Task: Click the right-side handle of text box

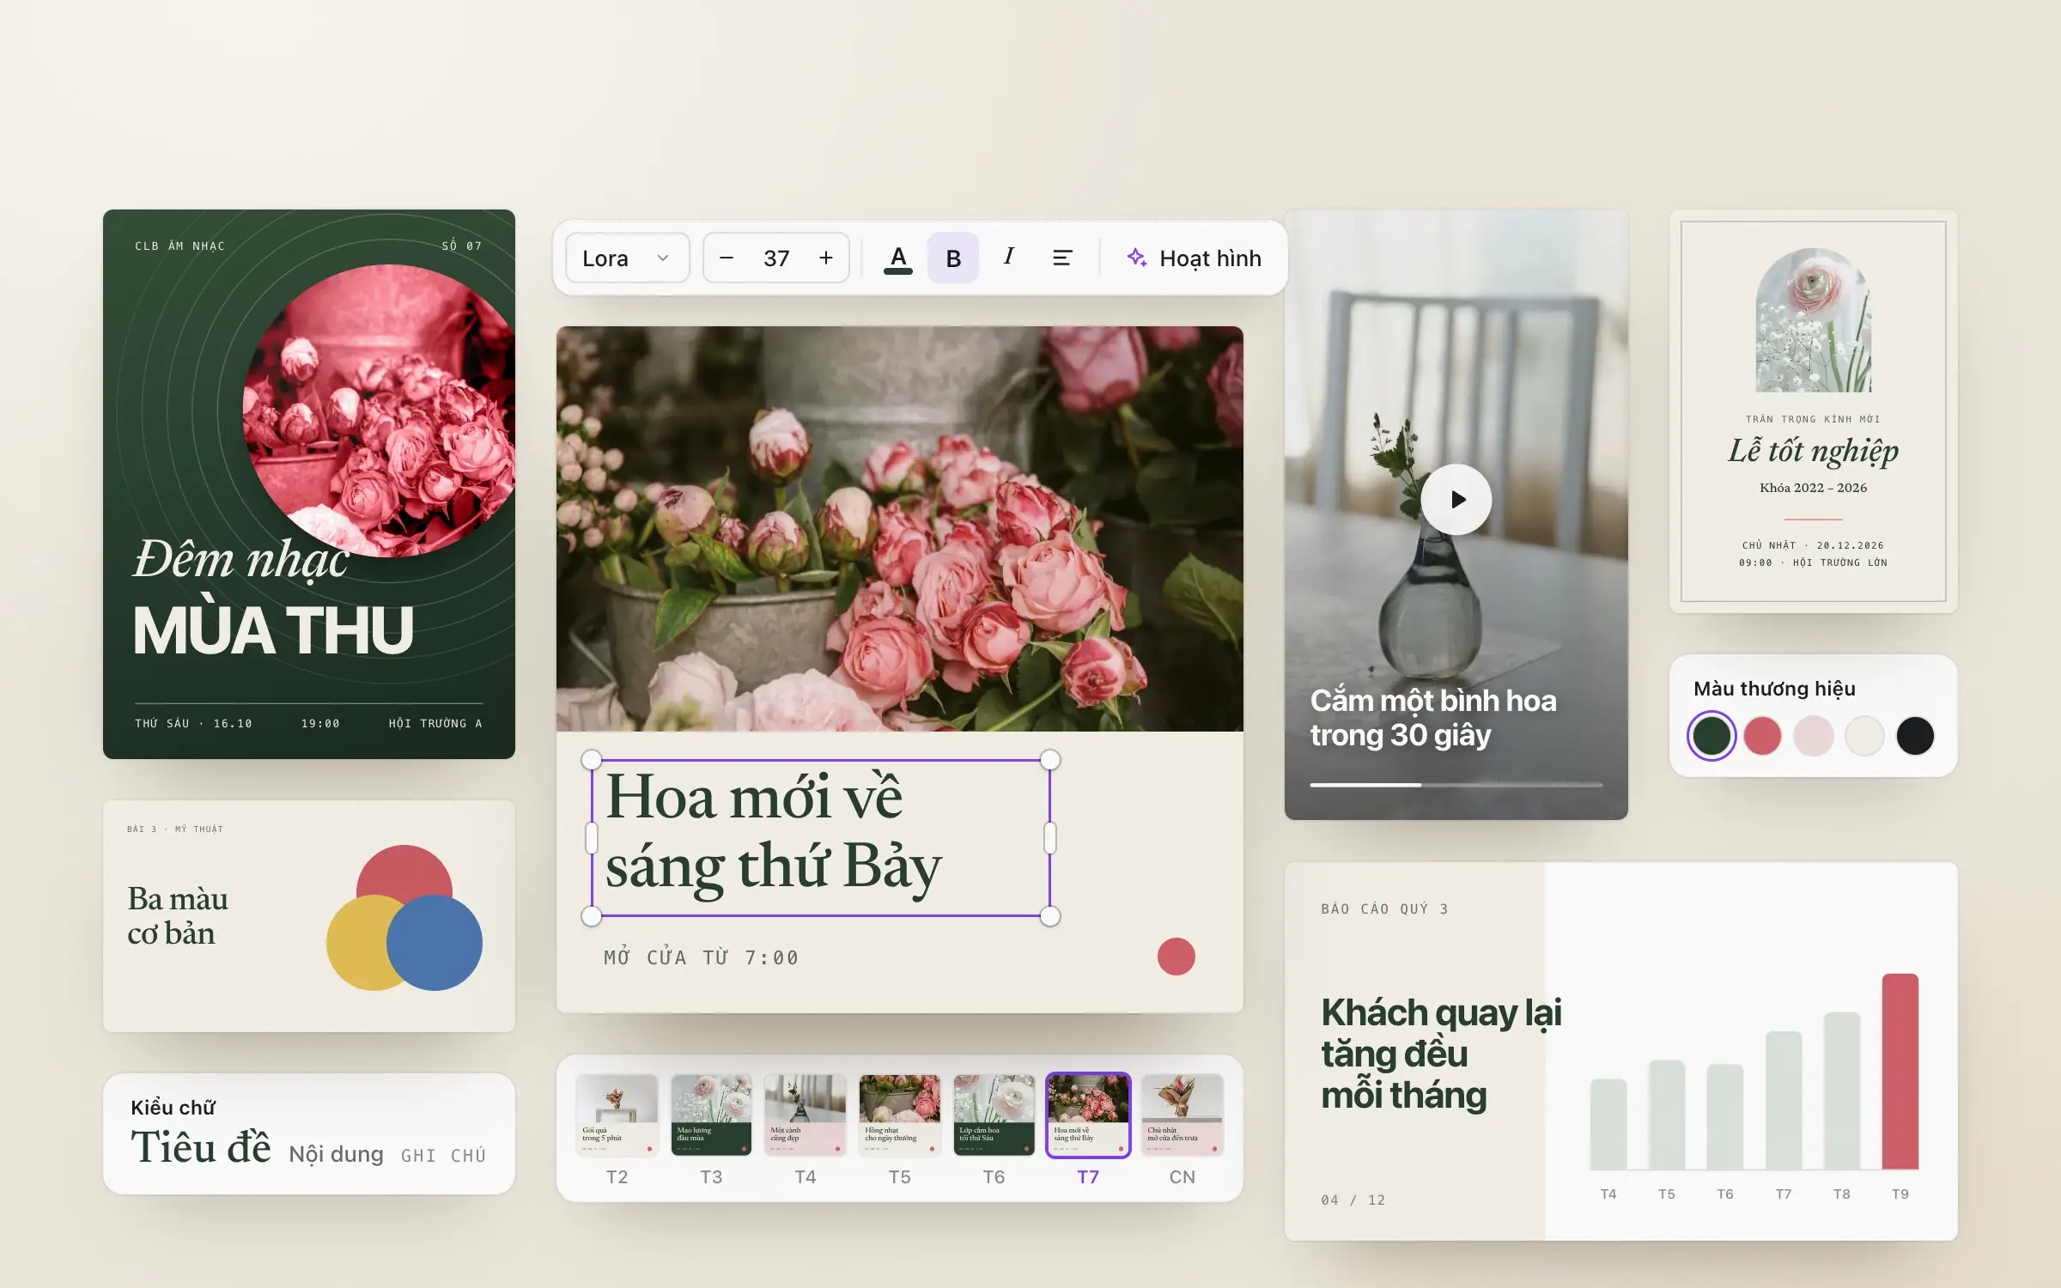Action: (x=1050, y=838)
